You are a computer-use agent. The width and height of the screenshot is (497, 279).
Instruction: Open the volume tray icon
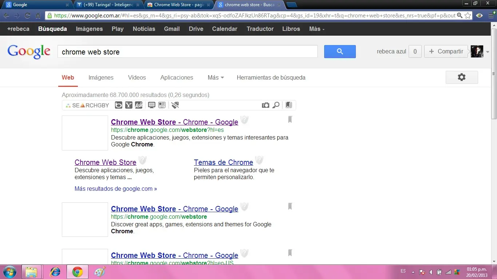click(x=431, y=272)
